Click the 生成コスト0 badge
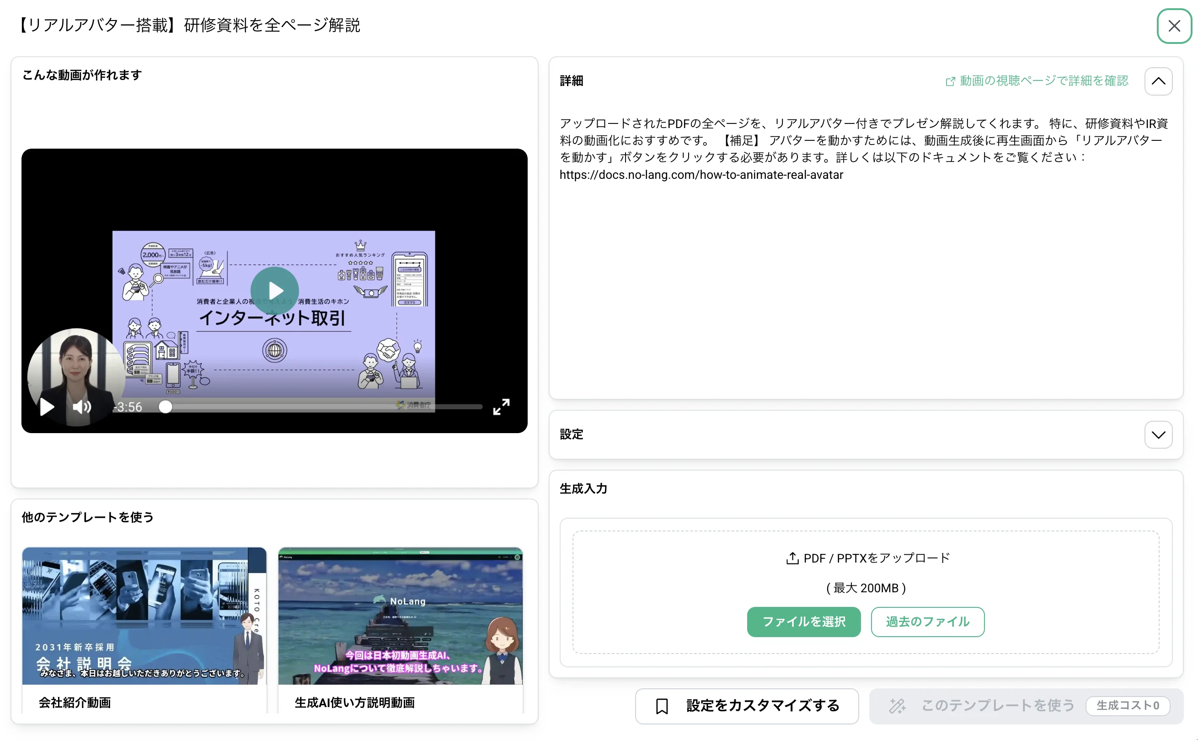 1128,706
